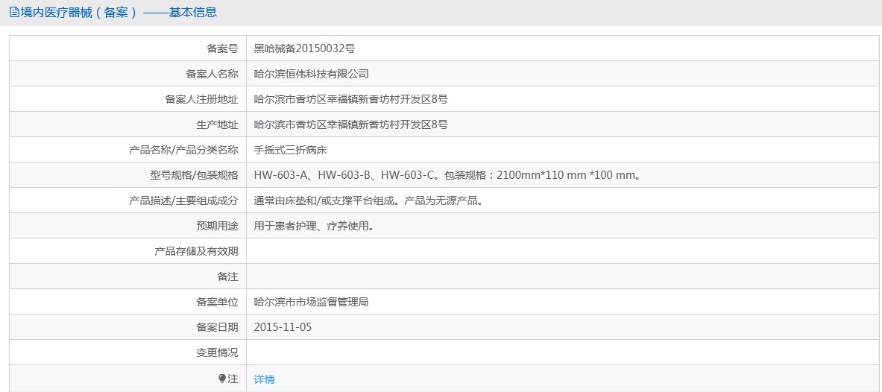This screenshot has width=882, height=392.
Task: Click the document icon before 境内医疗器械
Action: pos(15,12)
